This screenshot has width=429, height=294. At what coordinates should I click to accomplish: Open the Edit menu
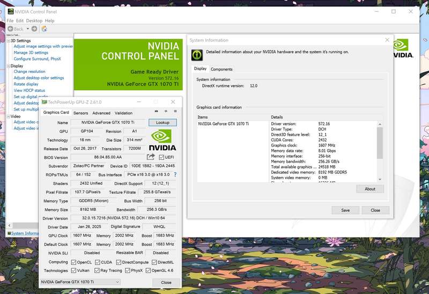tap(20, 20)
